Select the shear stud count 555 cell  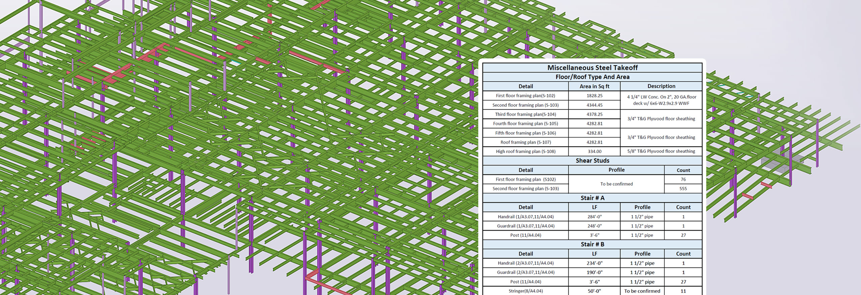coord(683,189)
